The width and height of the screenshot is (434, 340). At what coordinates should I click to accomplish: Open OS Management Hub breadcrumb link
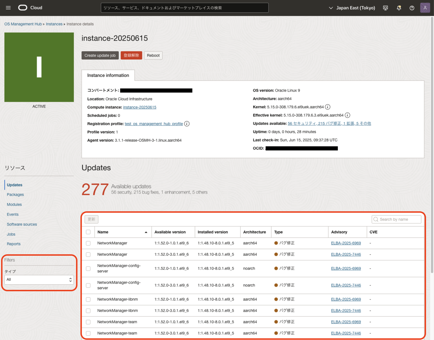tap(23, 24)
